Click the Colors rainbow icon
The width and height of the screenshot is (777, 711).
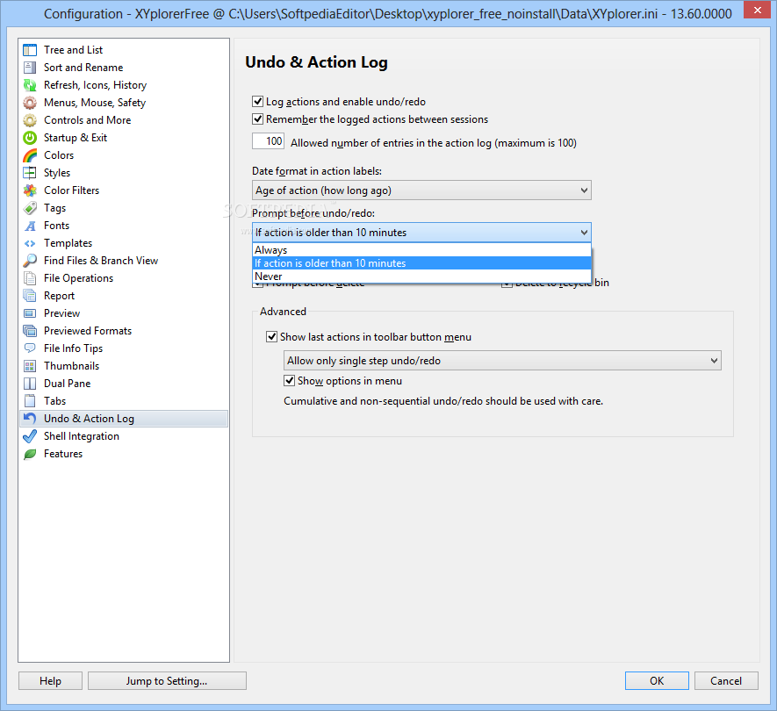(x=30, y=155)
